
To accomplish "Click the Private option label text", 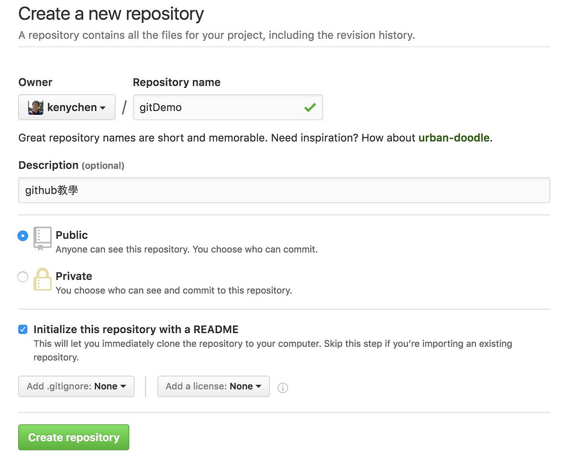I will pos(74,276).
